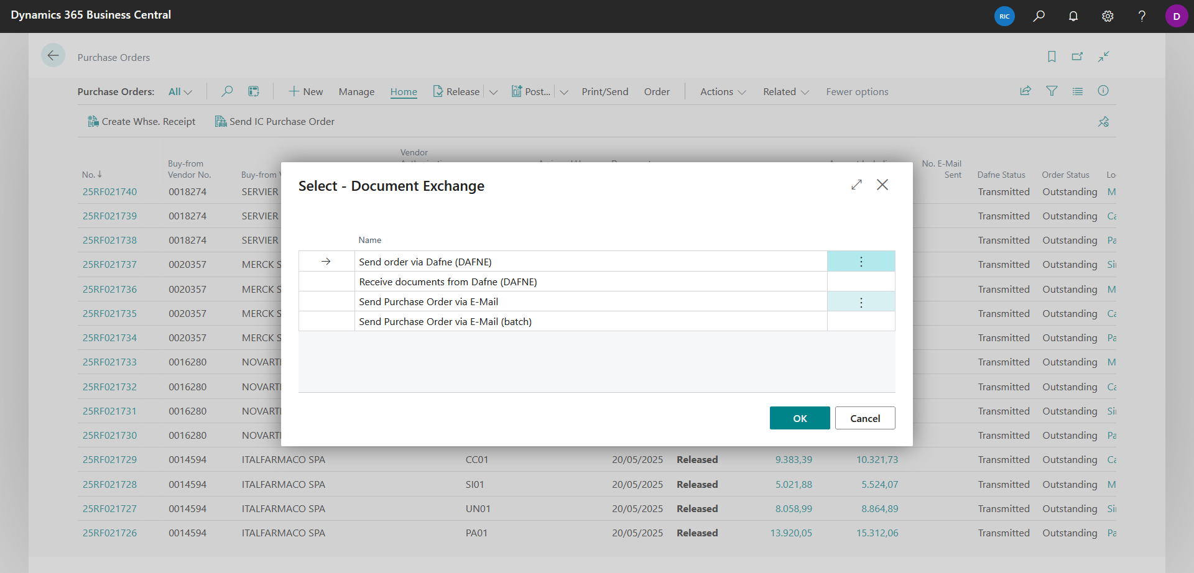
Task: Click New to create a purchase order
Action: coord(305,91)
